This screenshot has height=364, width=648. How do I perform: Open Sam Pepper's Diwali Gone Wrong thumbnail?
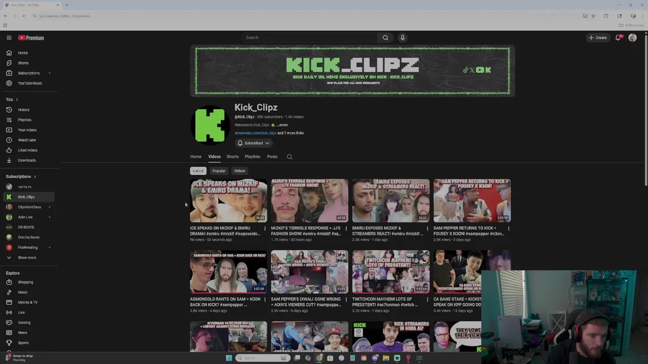click(309, 271)
